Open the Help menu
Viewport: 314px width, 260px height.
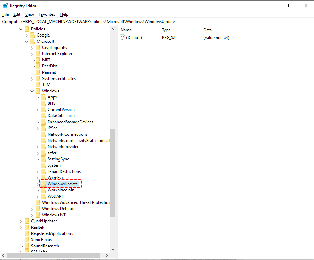tap(64, 14)
